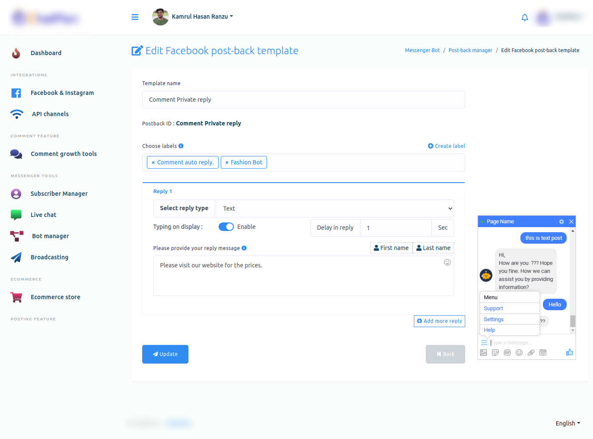Click the Template name input field
This screenshot has width=593, height=439.
click(x=304, y=100)
